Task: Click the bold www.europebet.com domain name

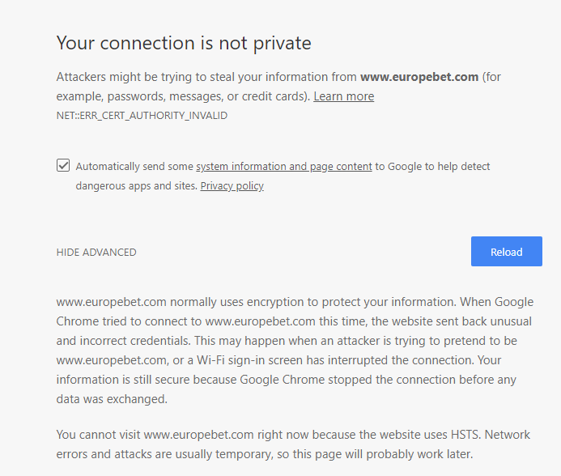Action: coord(419,77)
